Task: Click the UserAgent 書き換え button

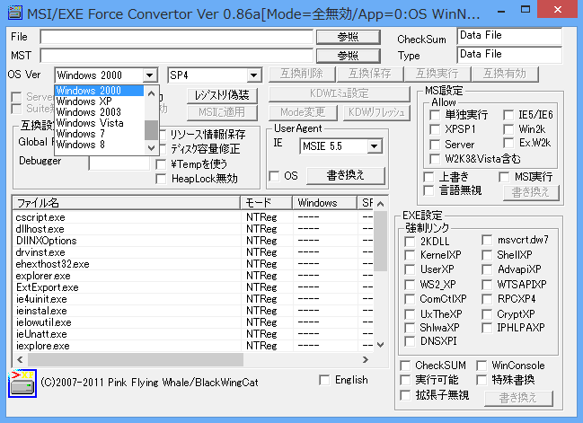Action: click(x=346, y=175)
